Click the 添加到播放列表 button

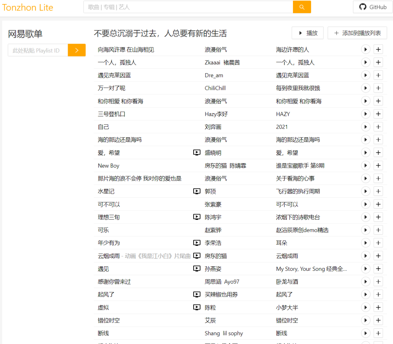tap(357, 33)
